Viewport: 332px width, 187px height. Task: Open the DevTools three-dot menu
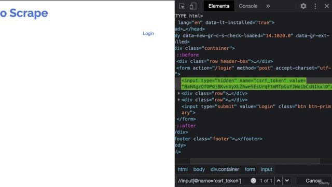pos(315,6)
